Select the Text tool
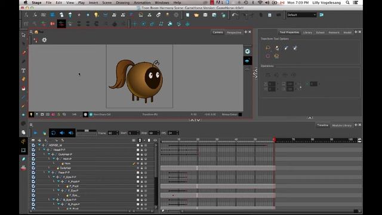Image resolution: width=382 pixels, height=215 pixels. [24, 70]
